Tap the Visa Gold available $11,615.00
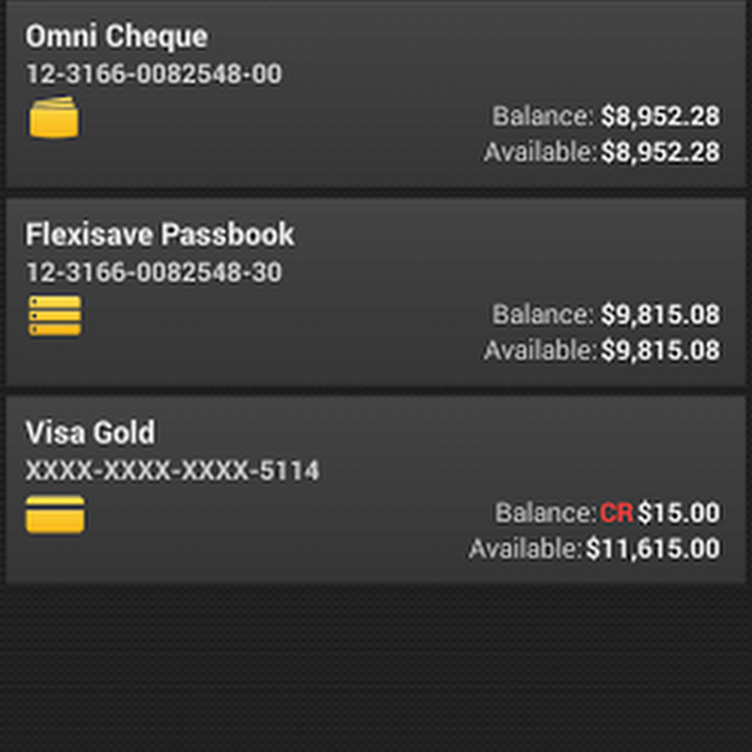The image size is (752, 752). 653,549
